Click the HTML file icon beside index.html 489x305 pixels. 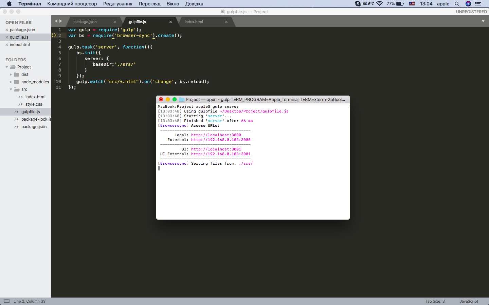point(21,97)
